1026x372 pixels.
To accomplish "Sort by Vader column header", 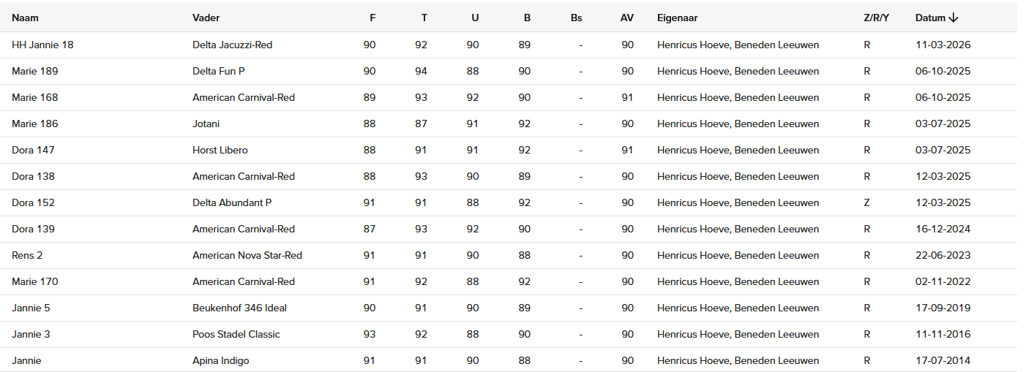I will point(206,18).
